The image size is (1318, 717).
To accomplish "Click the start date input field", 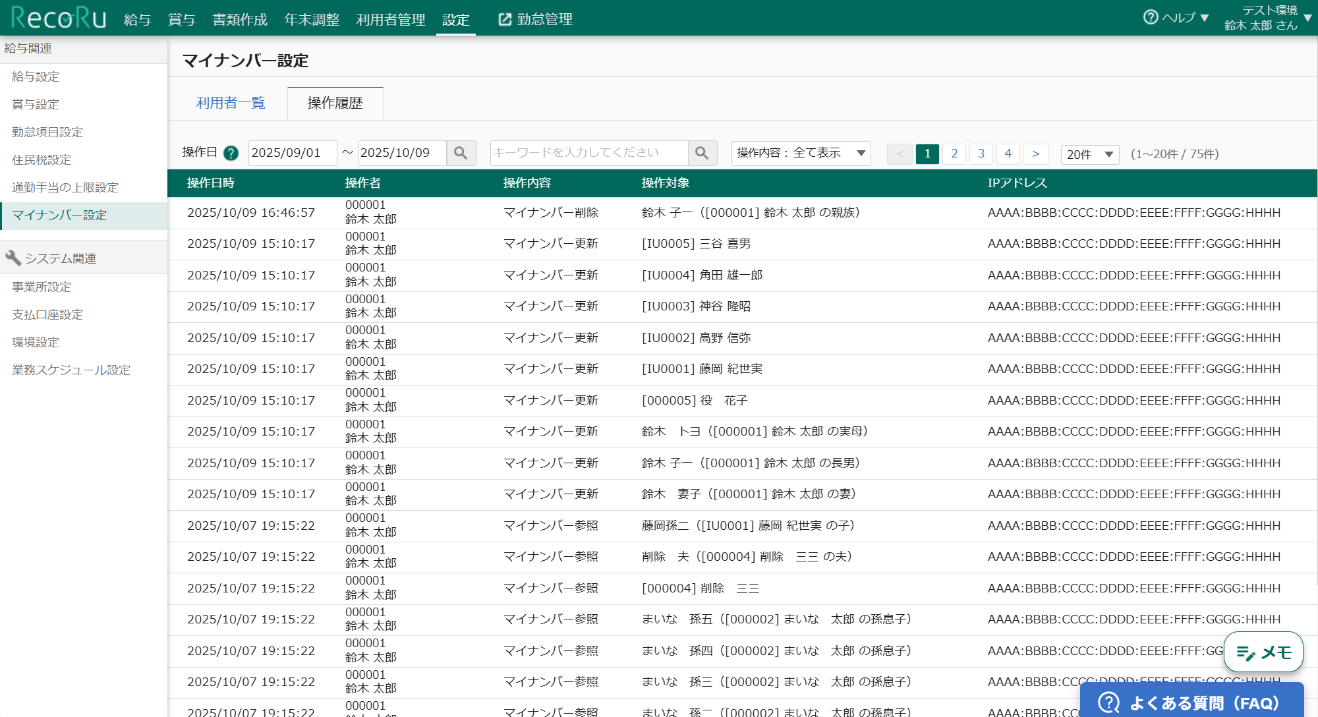I will (291, 153).
